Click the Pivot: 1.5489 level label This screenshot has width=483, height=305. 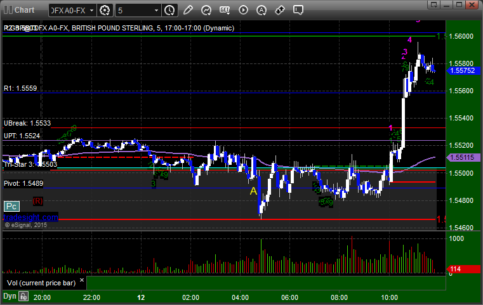(23, 183)
